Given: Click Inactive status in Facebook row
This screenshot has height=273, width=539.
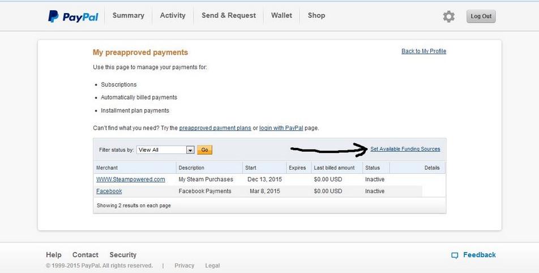Looking at the screenshot, I should click(375, 191).
